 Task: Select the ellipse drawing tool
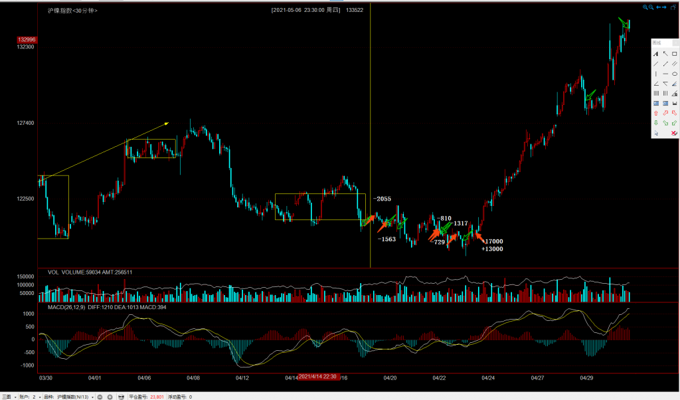[x=675, y=74]
